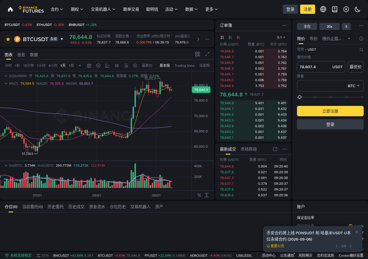
Task: Open the technical indicators line-chart icon
Action: coord(108,66)
